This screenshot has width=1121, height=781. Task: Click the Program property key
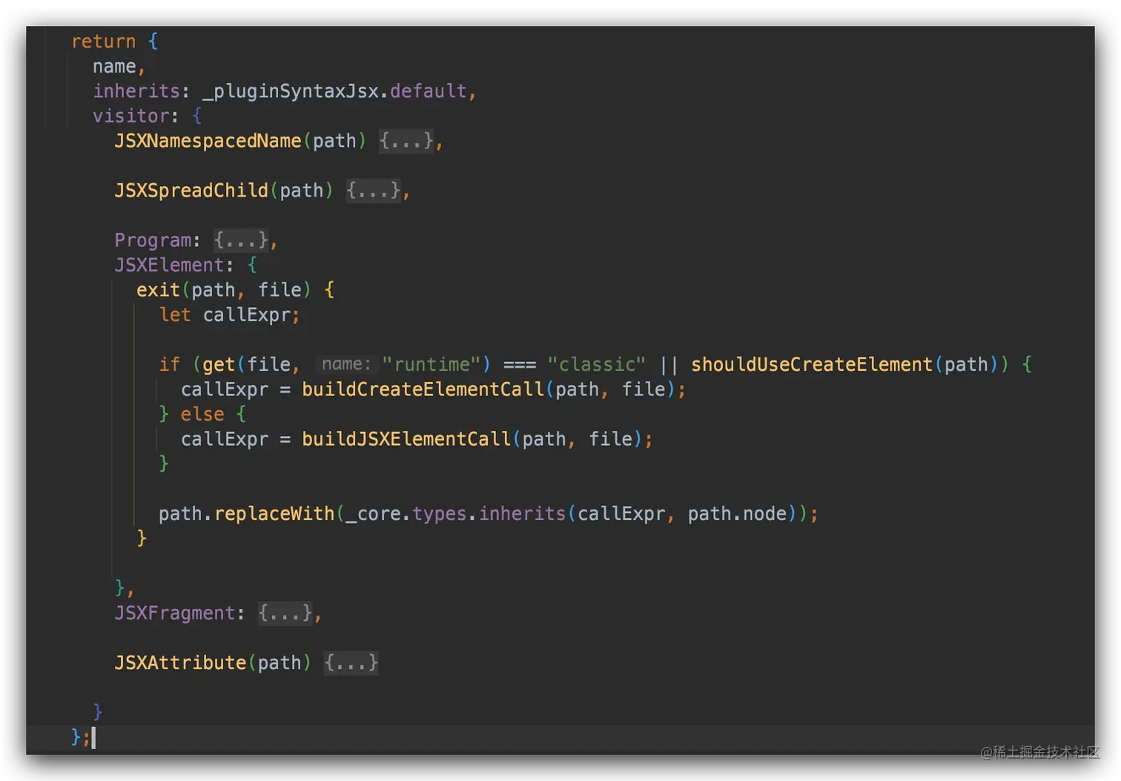coord(153,240)
